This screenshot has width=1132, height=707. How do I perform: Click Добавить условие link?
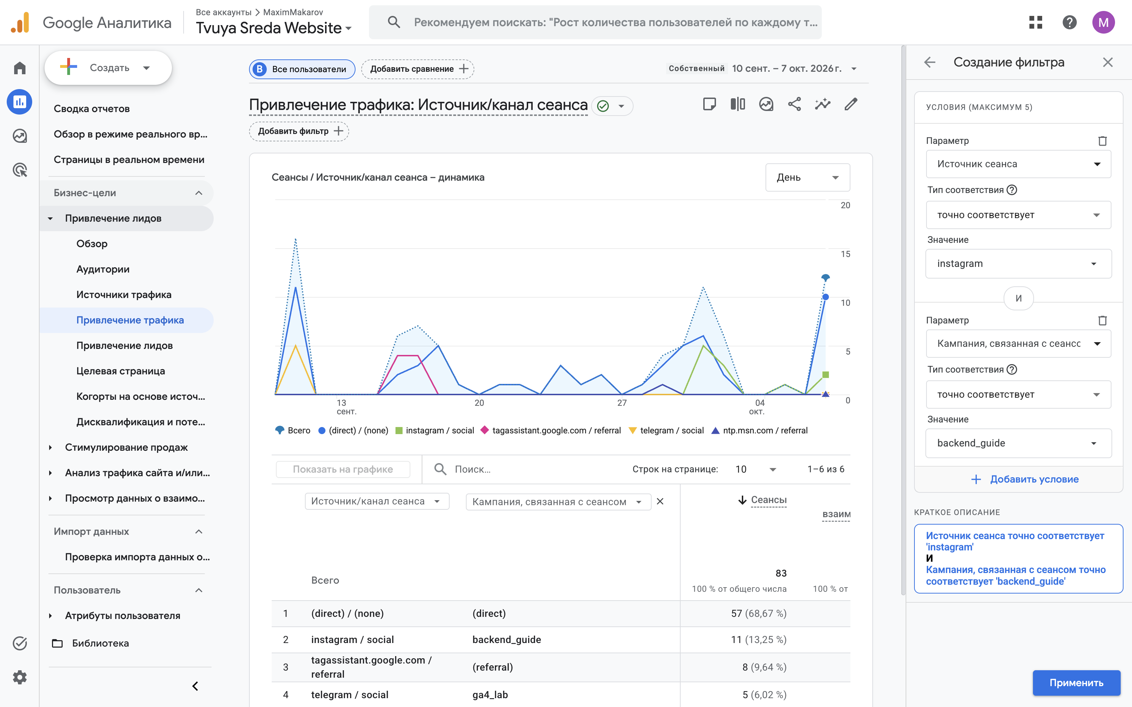tap(1024, 479)
